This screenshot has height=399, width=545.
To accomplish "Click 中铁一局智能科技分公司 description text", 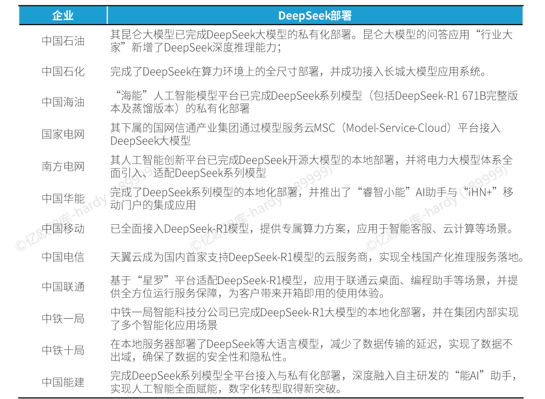I will click(314, 319).
